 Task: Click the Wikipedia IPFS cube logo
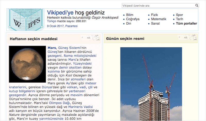pyautogui.click(x=26, y=20)
